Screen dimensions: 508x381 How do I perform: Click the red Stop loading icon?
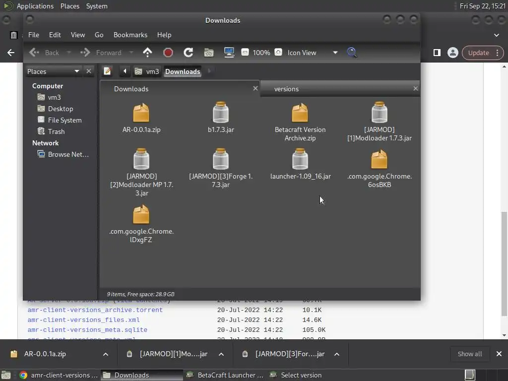click(168, 53)
